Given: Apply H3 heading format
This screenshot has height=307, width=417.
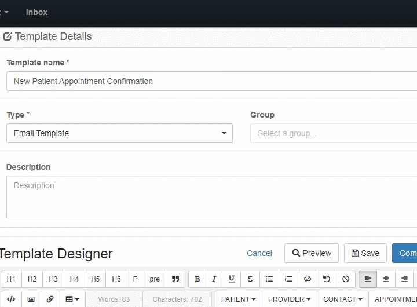Looking at the screenshot, I should point(53,279).
